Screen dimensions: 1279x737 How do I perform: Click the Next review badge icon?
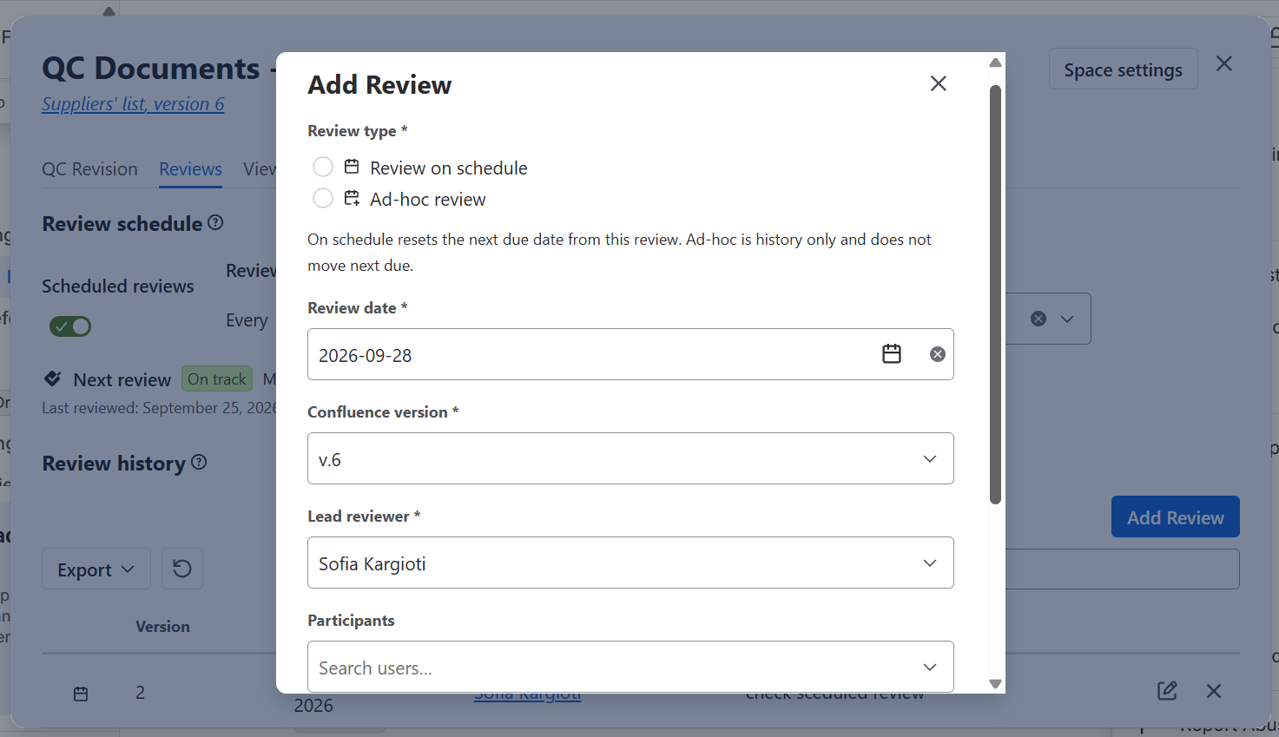click(53, 378)
